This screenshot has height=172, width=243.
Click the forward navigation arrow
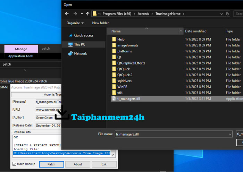point(75,14)
